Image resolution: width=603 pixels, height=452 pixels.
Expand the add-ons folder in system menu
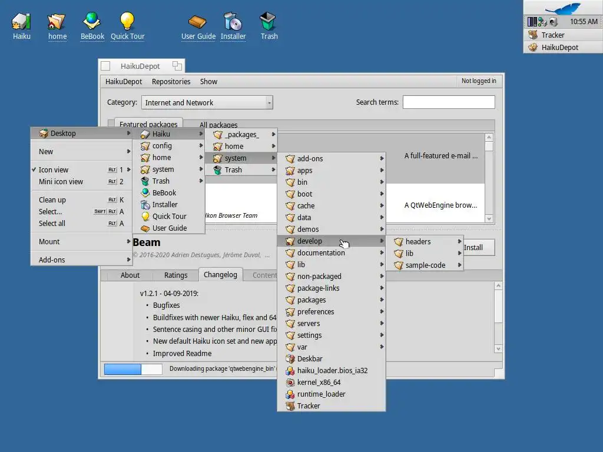click(331, 158)
